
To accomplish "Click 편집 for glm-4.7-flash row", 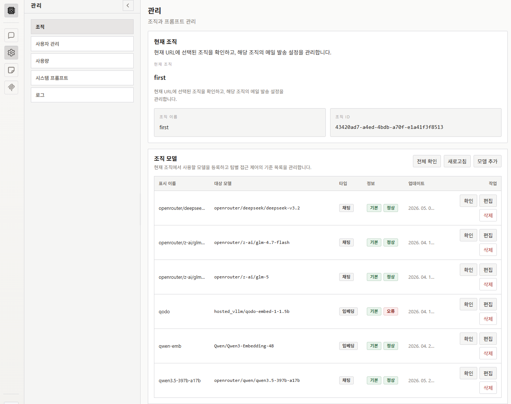I will (488, 235).
